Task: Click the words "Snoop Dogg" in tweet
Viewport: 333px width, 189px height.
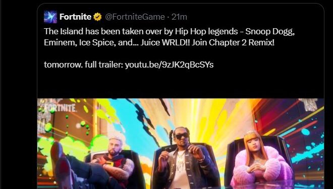Action: tap(270, 32)
